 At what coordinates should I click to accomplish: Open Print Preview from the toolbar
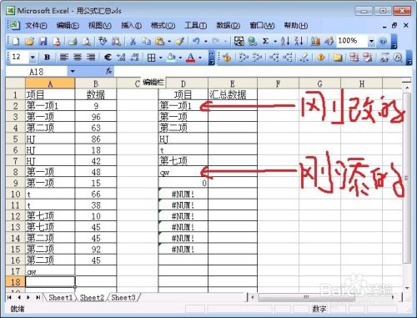tap(87, 42)
